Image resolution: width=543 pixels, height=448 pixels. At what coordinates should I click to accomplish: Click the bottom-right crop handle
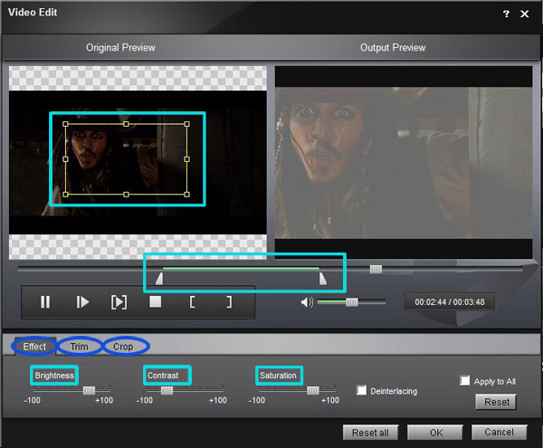pyautogui.click(x=186, y=195)
